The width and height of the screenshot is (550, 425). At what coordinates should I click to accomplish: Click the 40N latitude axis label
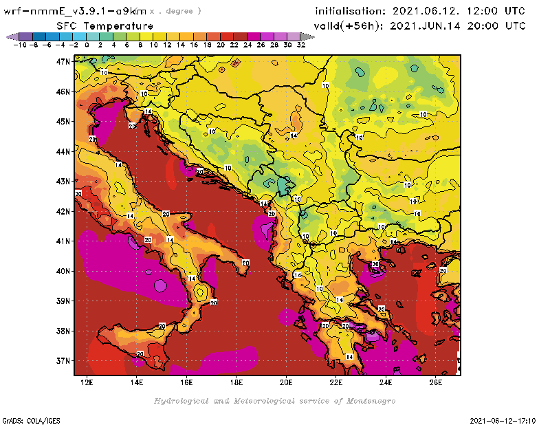(63, 271)
